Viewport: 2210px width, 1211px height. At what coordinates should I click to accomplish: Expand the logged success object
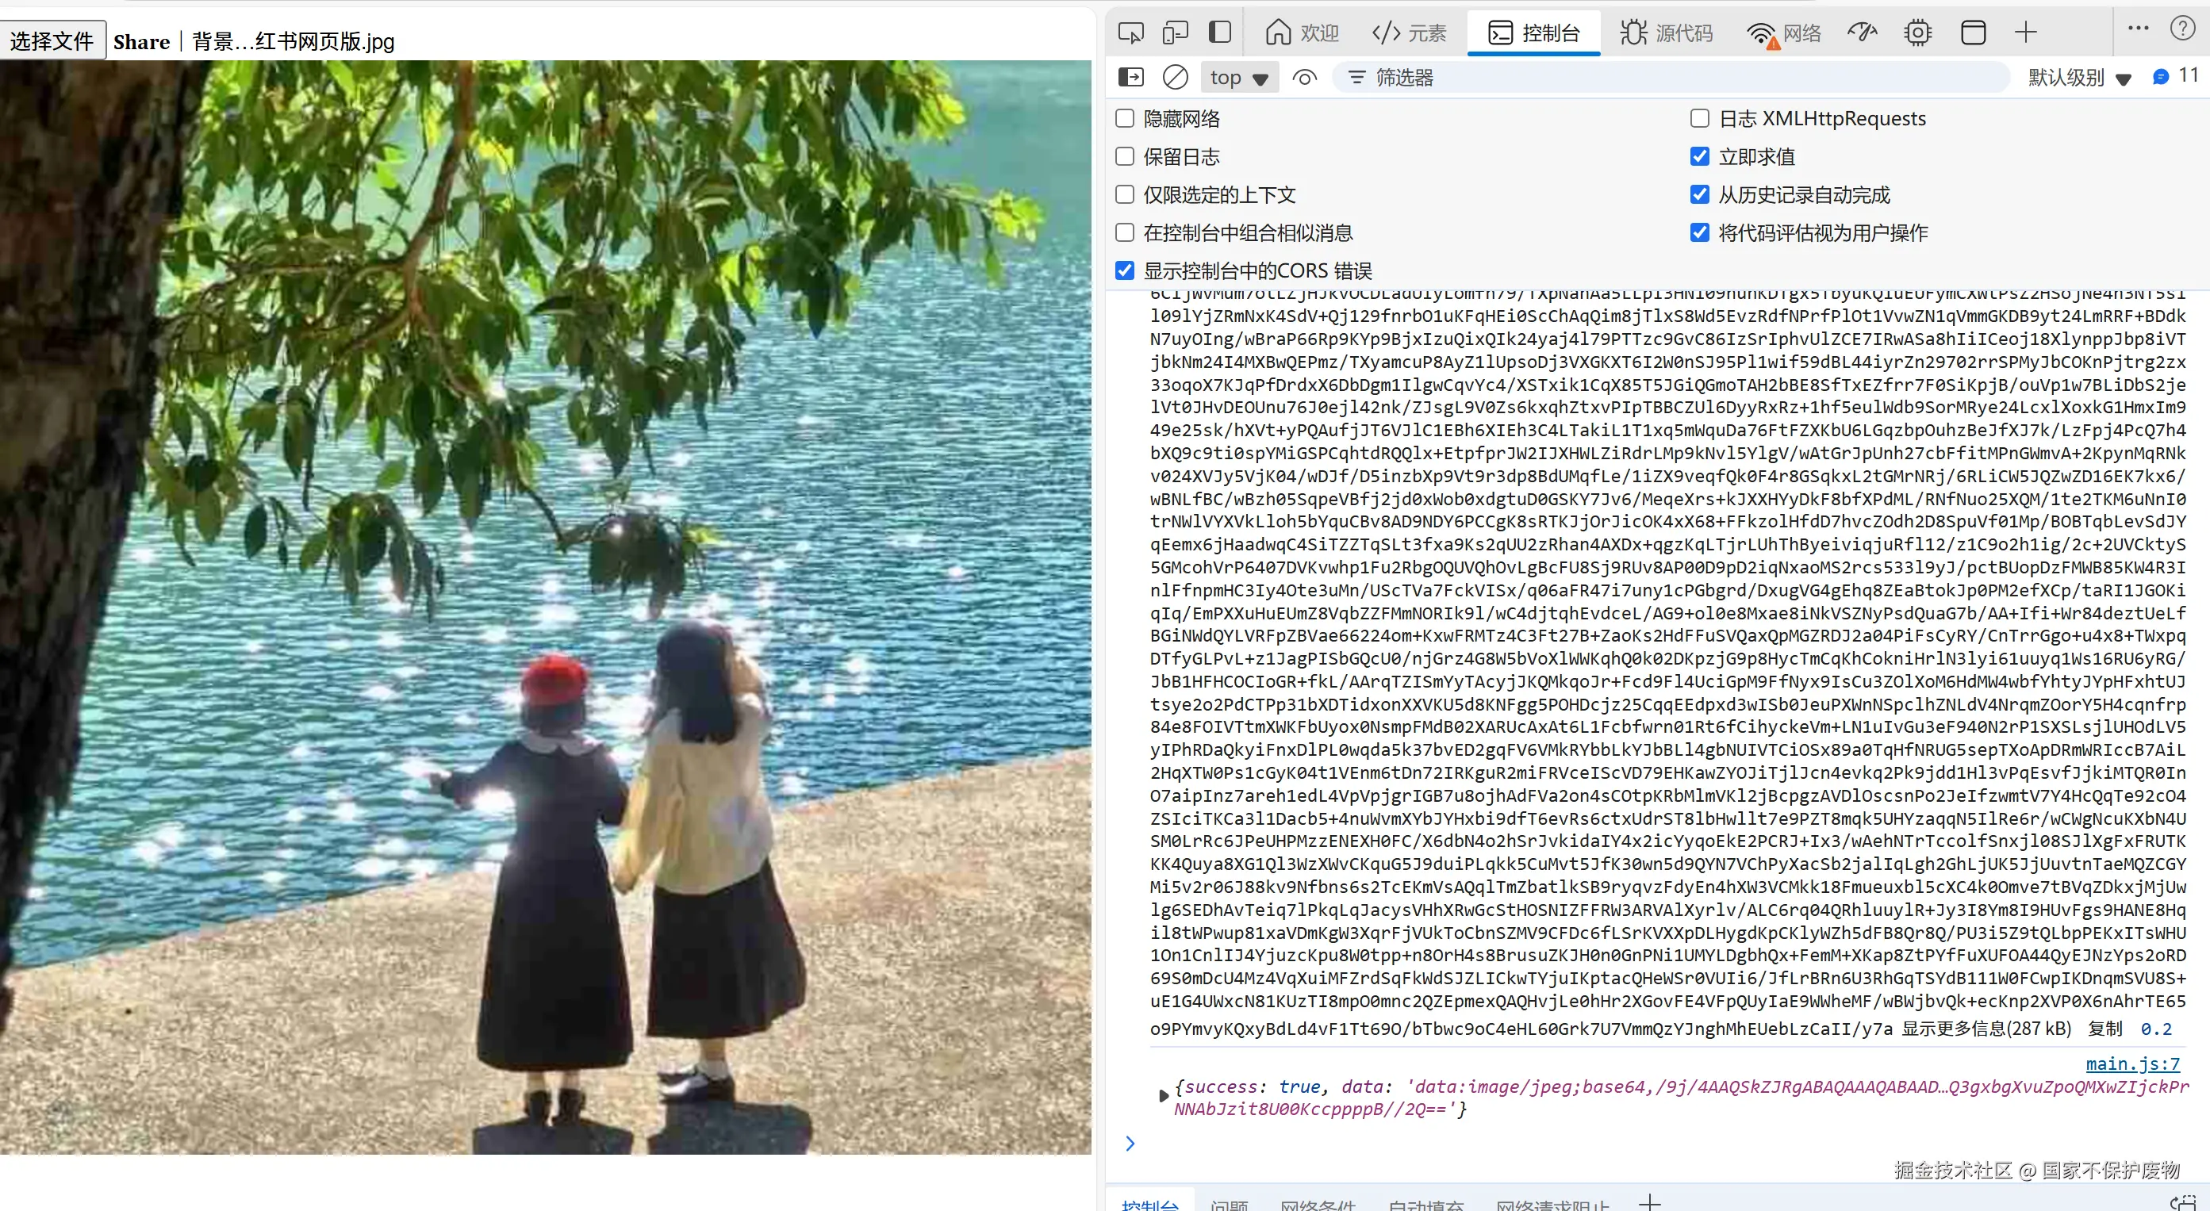tap(1164, 1095)
